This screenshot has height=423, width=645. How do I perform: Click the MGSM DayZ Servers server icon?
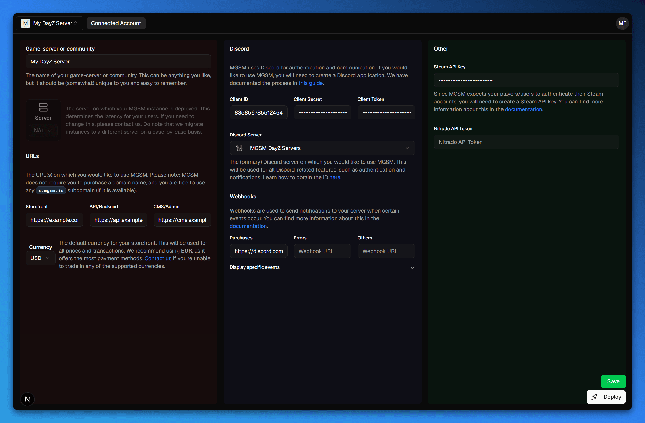(x=239, y=148)
